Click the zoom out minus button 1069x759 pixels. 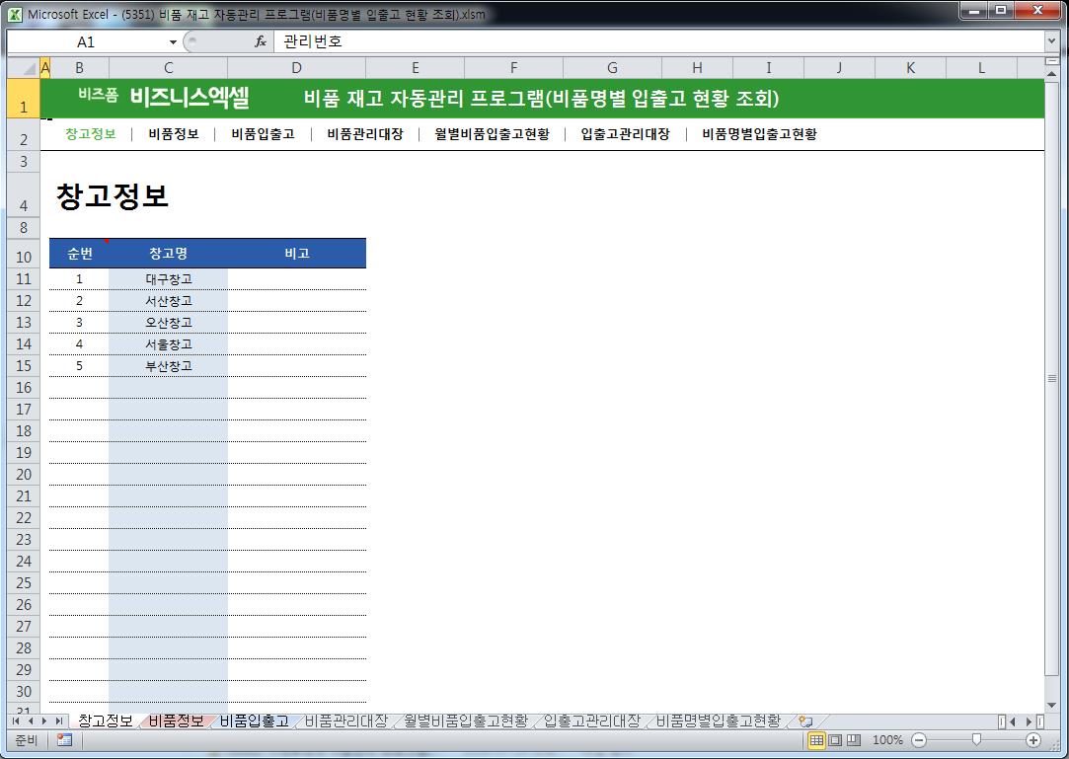919,740
